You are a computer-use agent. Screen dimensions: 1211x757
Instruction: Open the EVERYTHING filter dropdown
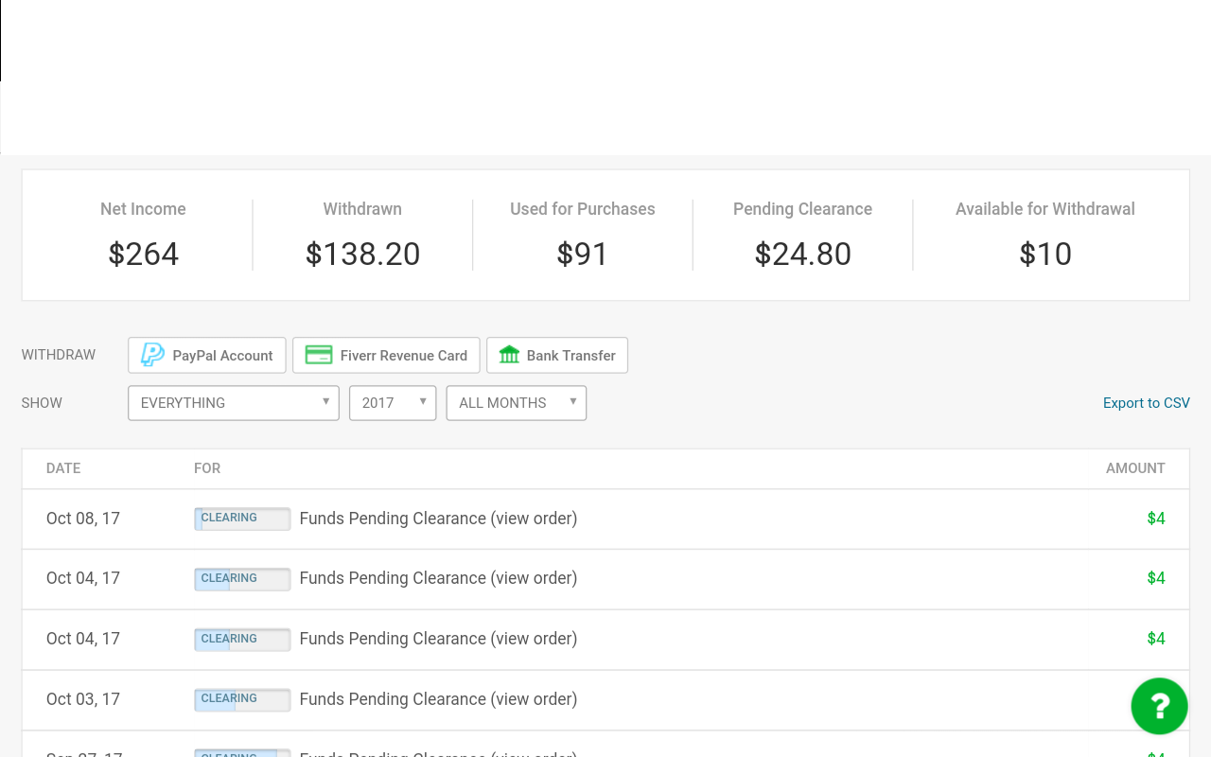click(x=233, y=403)
